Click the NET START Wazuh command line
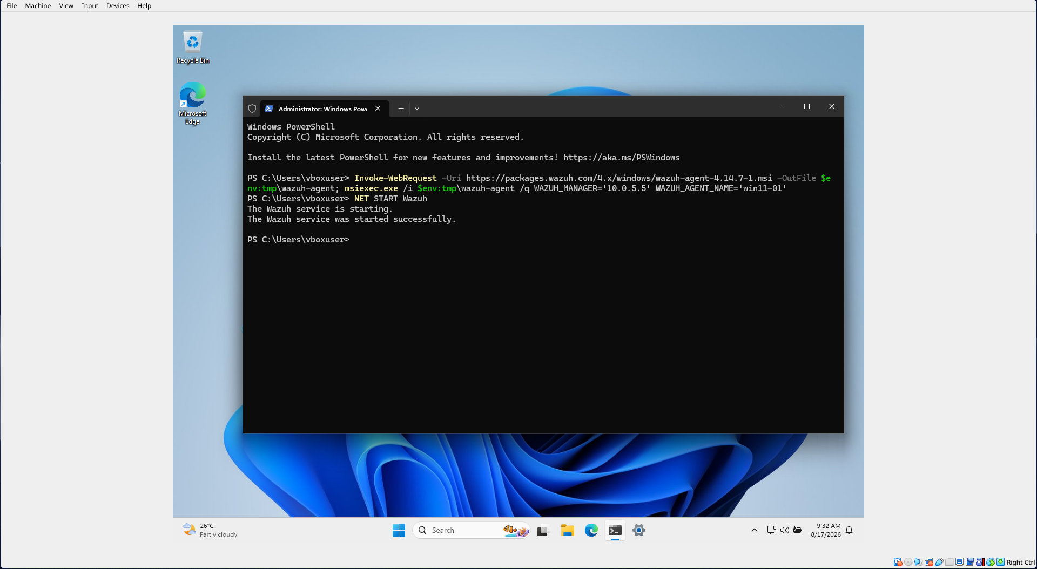 point(390,199)
